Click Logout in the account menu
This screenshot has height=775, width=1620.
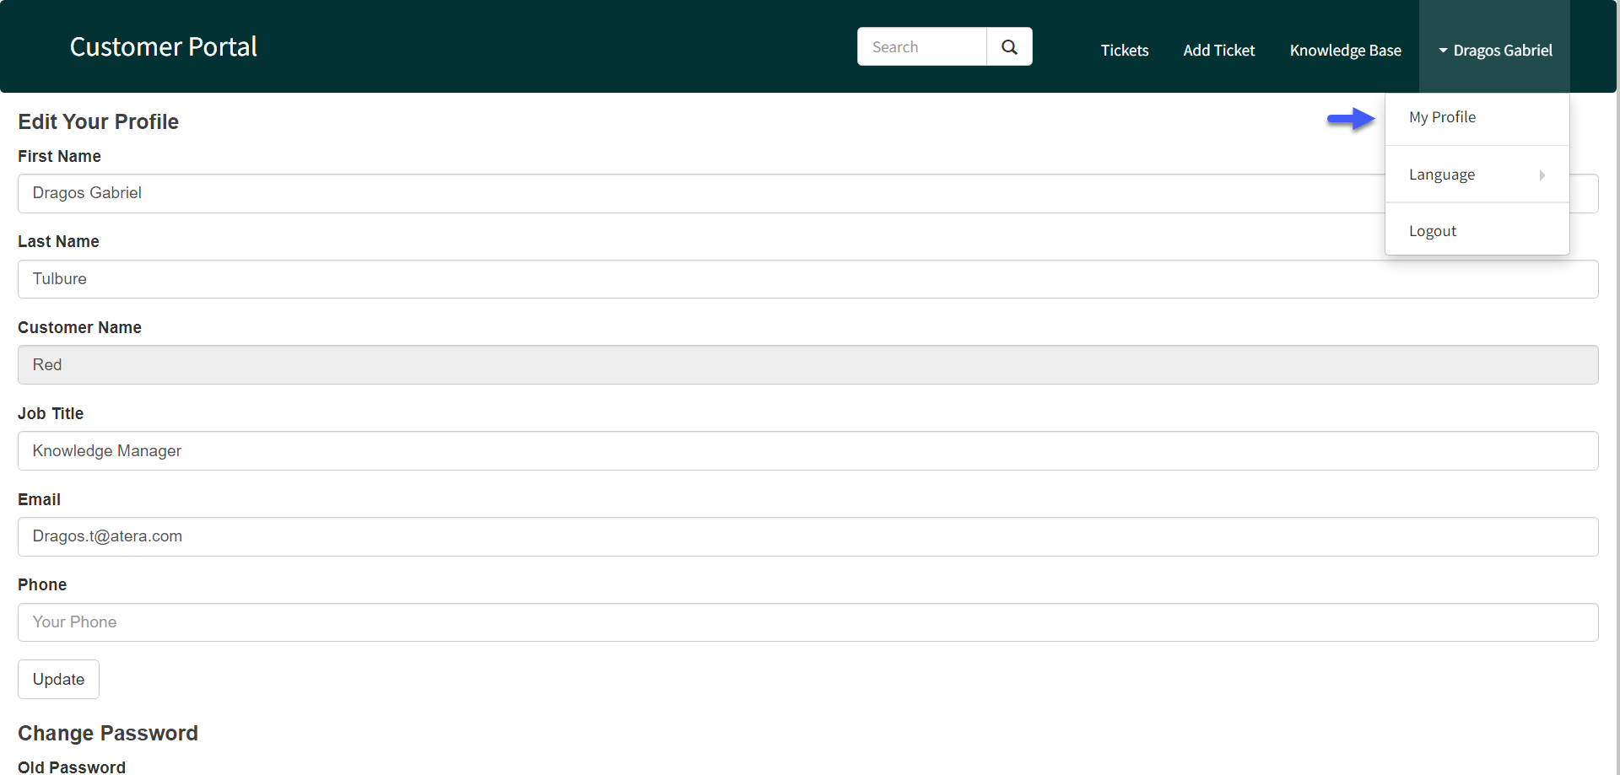1432,230
